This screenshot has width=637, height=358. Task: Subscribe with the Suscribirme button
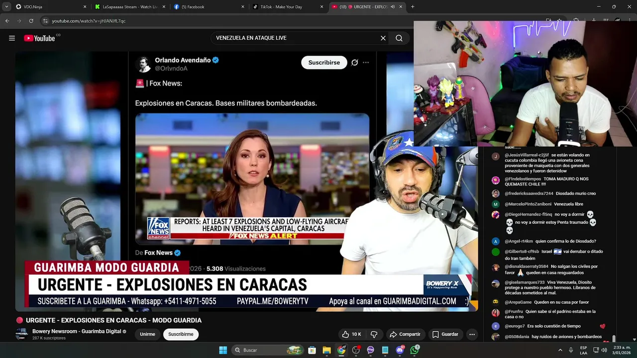pyautogui.click(x=181, y=334)
